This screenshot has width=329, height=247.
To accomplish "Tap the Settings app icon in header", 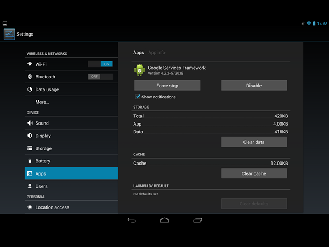I will coord(9,34).
